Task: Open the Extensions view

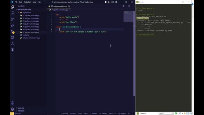Action: [x=12, y=31]
